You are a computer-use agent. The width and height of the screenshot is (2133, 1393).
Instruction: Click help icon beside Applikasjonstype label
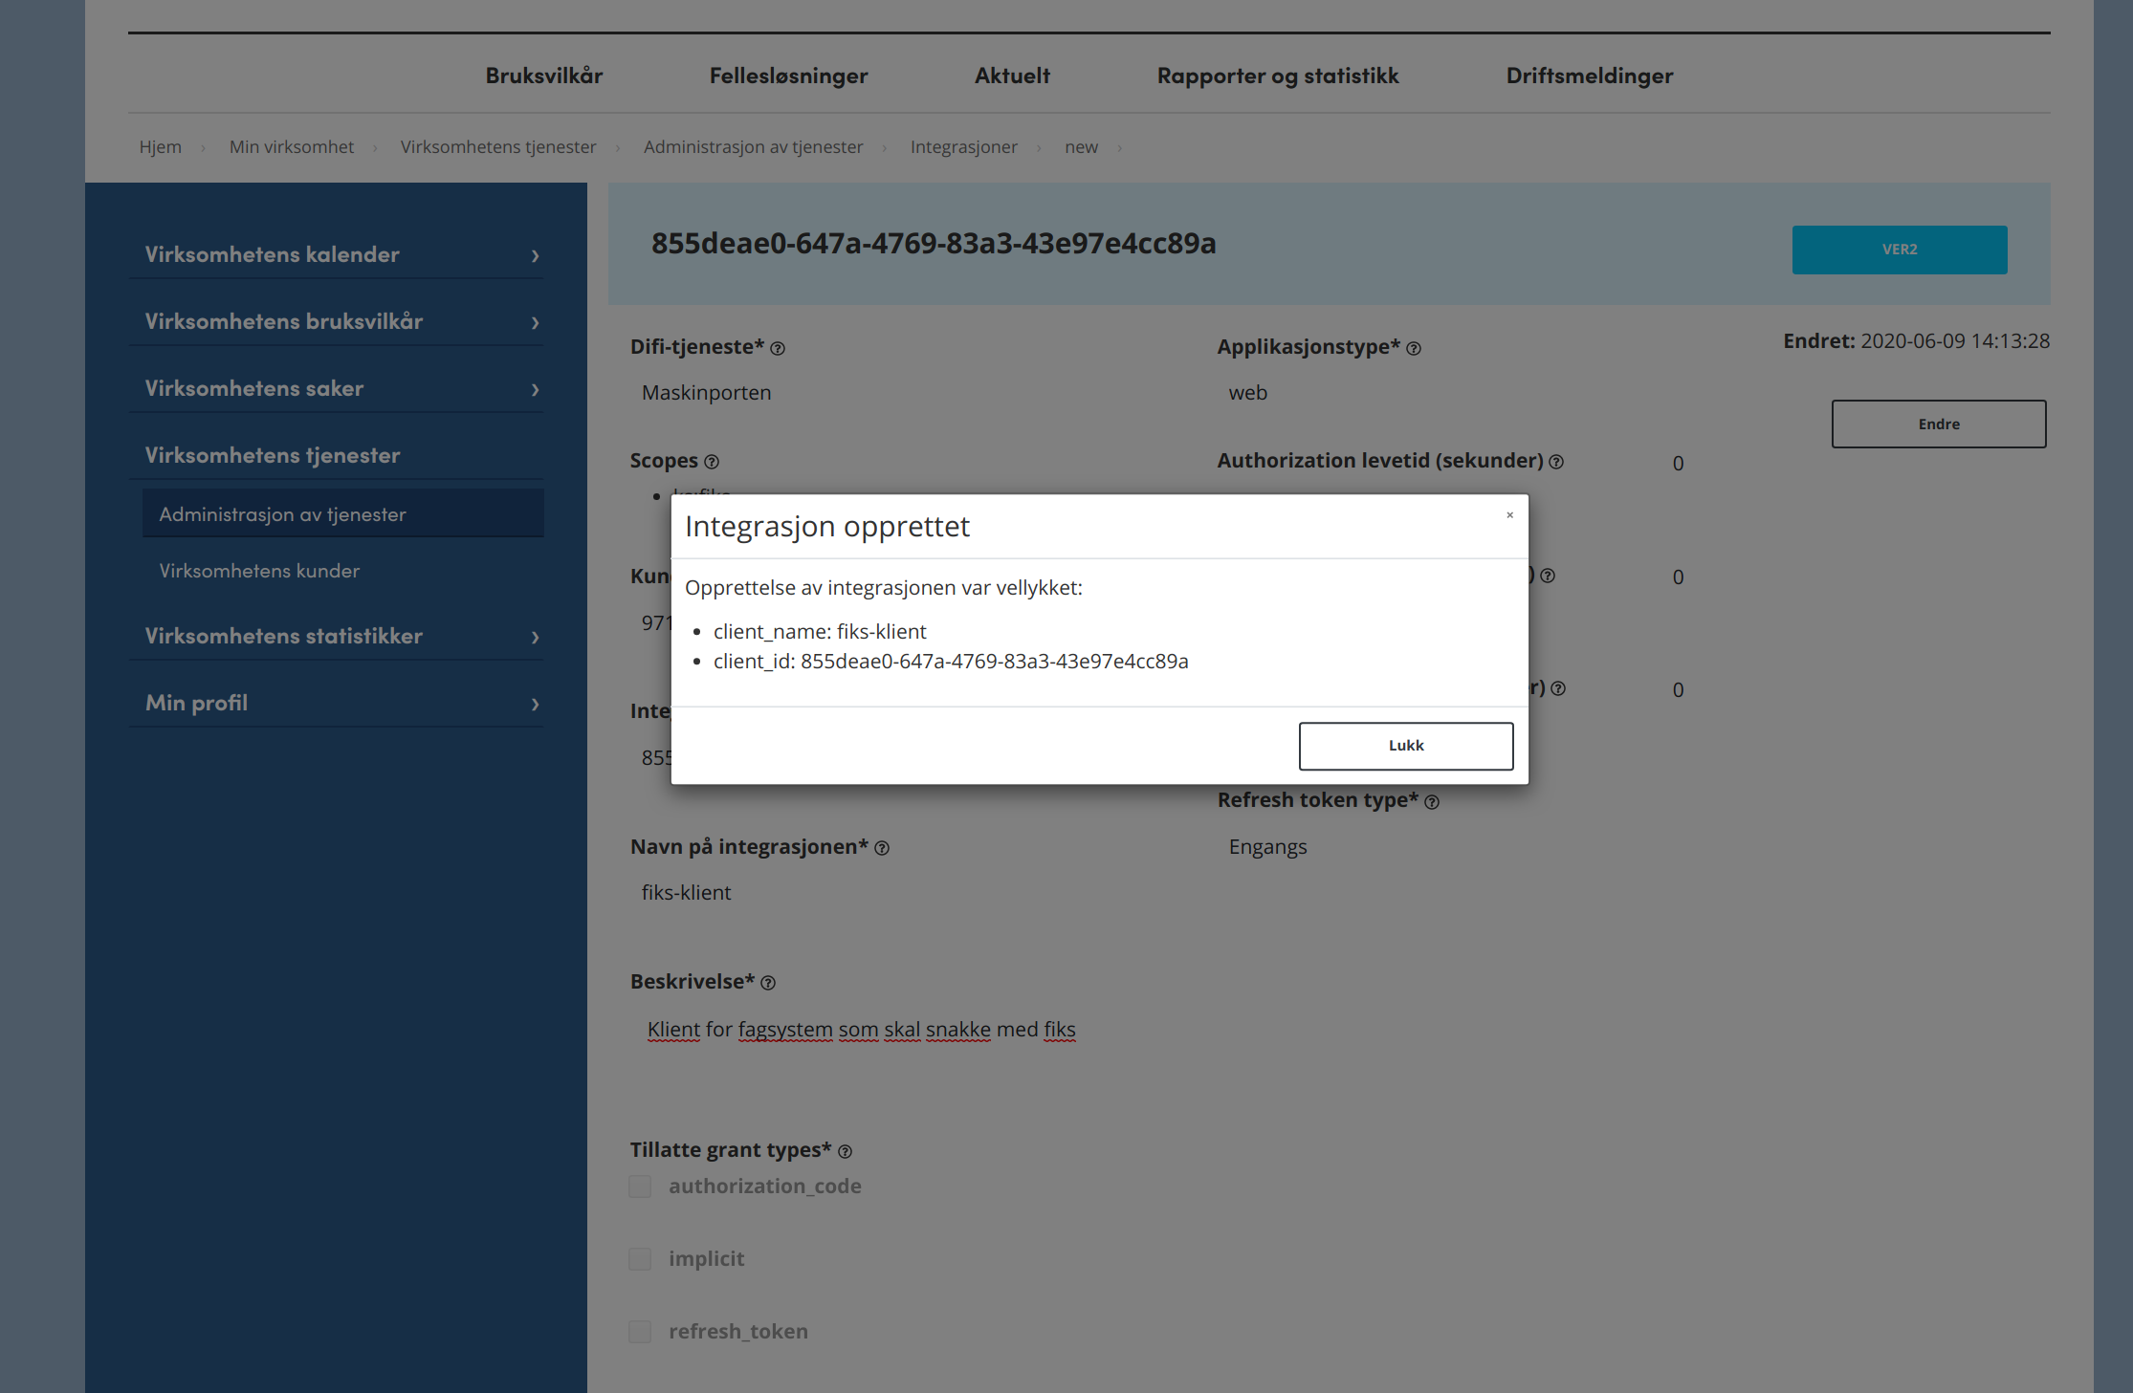1414,349
